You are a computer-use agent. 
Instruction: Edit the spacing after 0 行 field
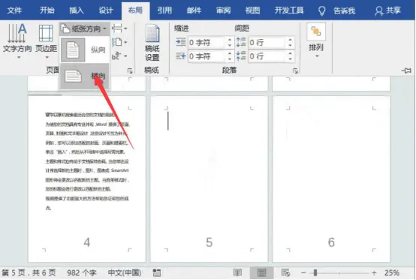click(x=267, y=56)
